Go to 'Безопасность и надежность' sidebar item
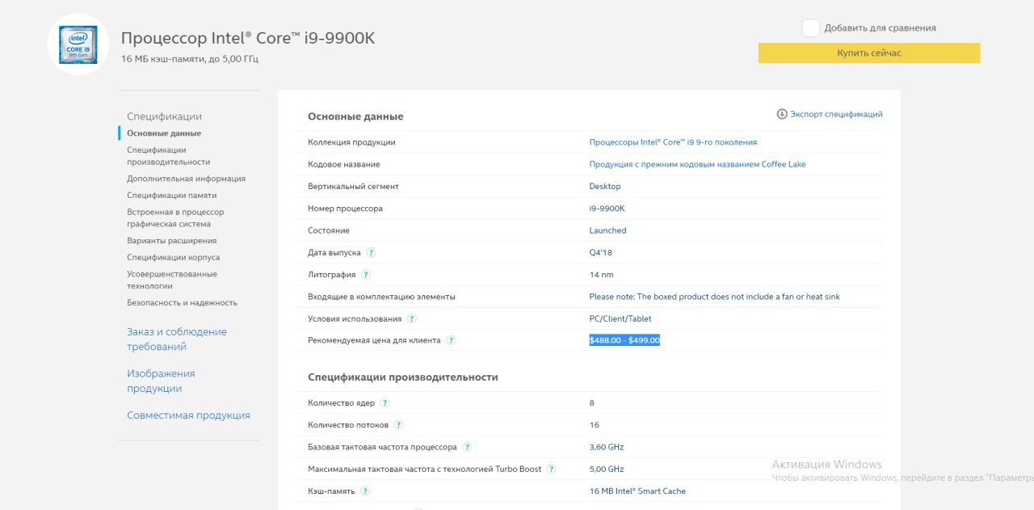Viewport: 1034px width, 510px height. [x=182, y=303]
